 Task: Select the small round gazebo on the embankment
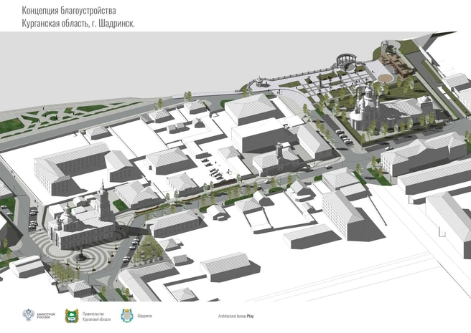pos(259,82)
